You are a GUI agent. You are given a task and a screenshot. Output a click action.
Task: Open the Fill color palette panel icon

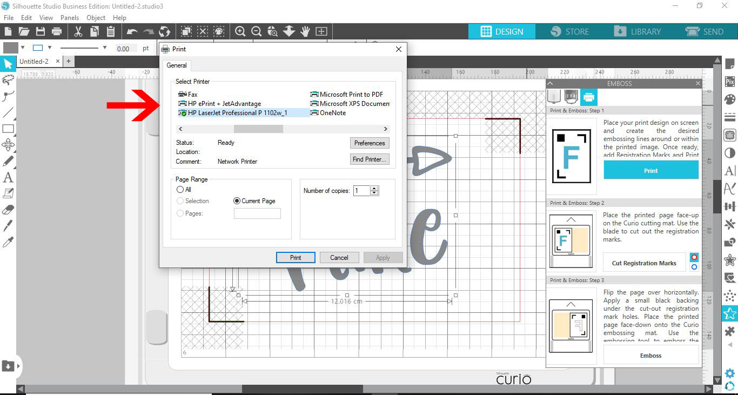pos(730,99)
